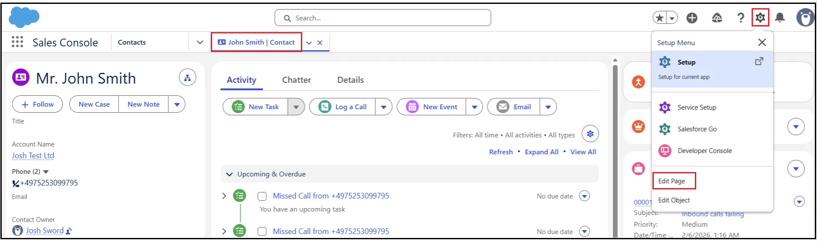This screenshot has height=241, width=817.
Task: Open Setup for current app
Action: tap(713, 69)
